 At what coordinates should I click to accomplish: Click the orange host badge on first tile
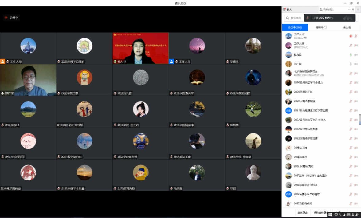3,61
